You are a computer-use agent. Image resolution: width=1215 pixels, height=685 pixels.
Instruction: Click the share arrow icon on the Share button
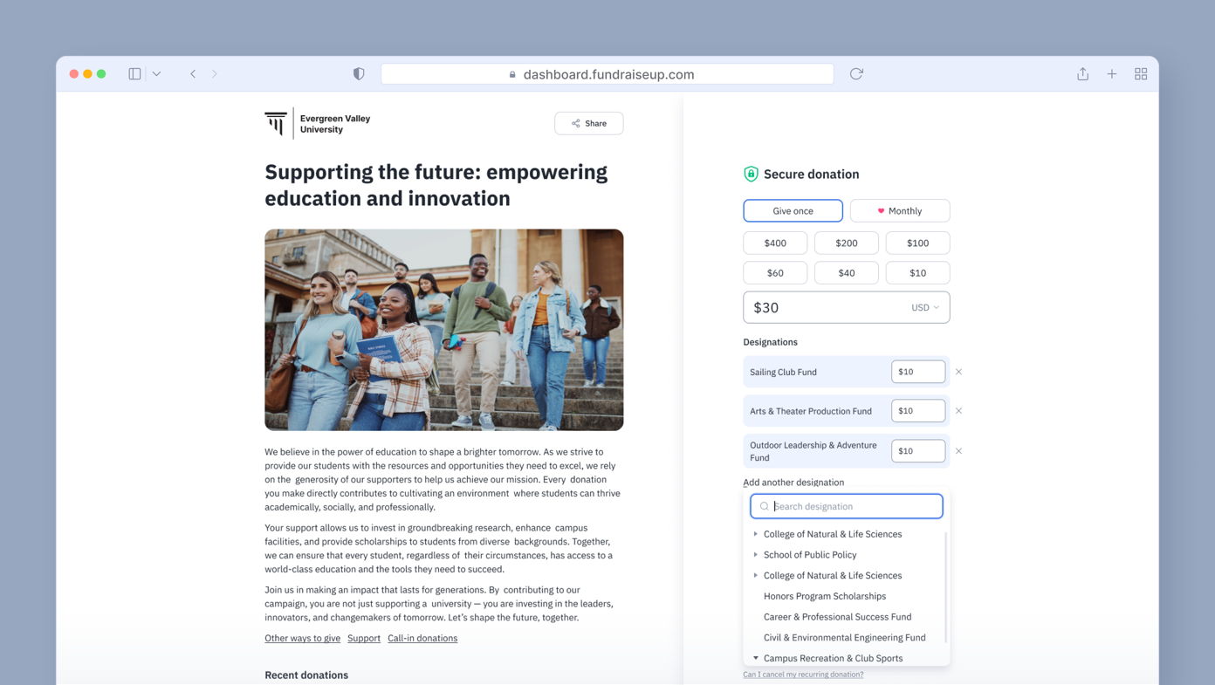574,123
